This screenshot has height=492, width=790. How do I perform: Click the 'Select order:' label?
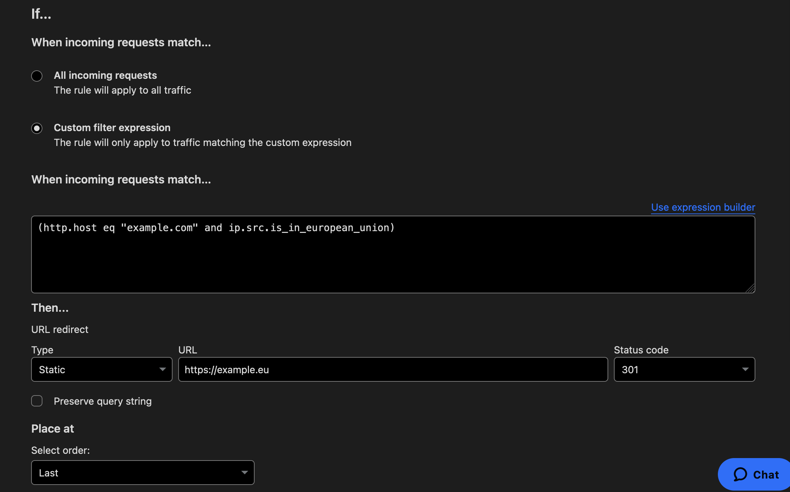point(60,450)
